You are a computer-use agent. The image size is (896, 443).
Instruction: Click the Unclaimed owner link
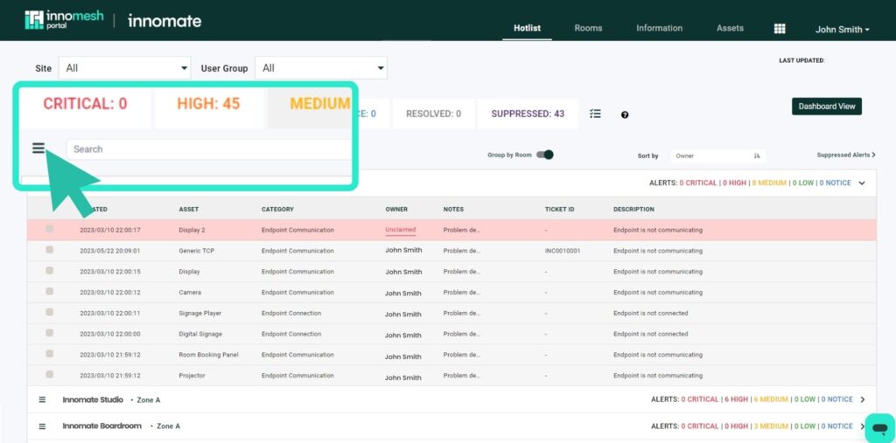point(401,230)
